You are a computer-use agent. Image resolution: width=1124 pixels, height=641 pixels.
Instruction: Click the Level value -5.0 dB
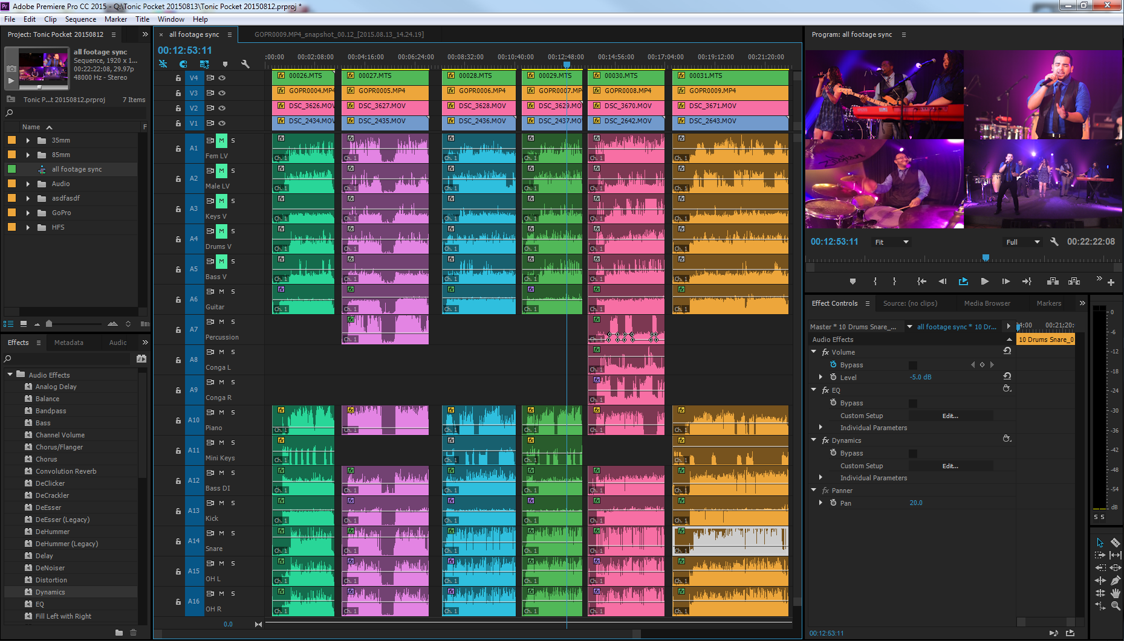pos(920,378)
